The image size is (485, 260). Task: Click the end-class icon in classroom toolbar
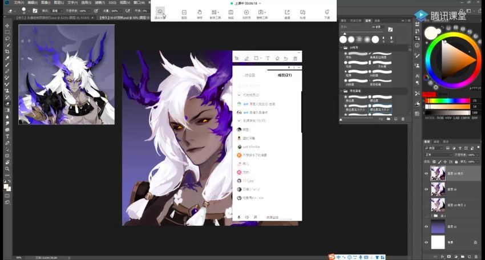point(327,14)
